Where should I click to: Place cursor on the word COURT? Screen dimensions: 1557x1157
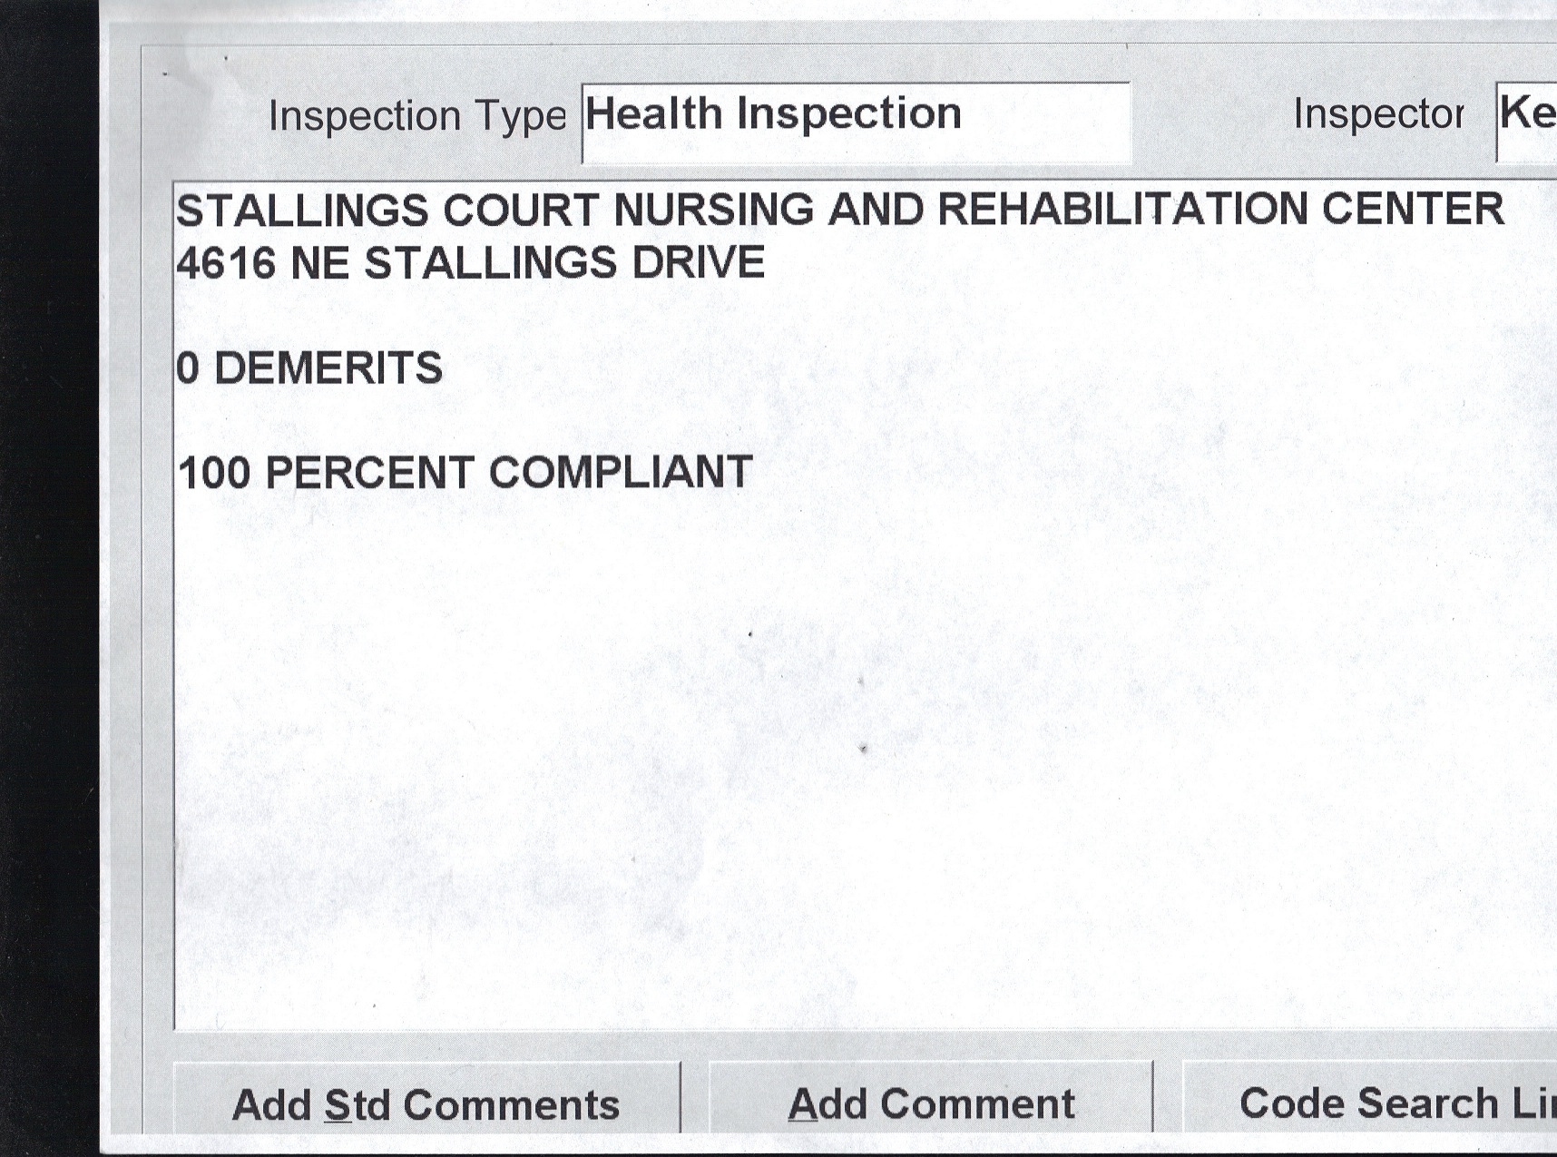pyautogui.click(x=520, y=211)
